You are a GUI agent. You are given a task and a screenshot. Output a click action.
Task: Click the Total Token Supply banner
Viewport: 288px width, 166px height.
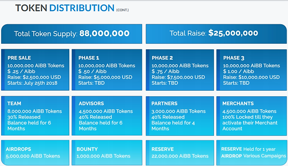coord(72,34)
